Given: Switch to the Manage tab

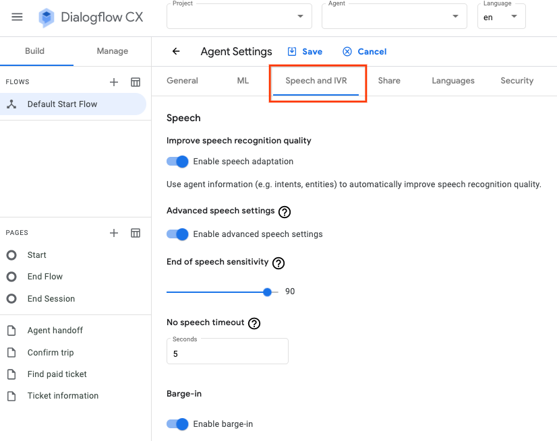Looking at the screenshot, I should click(112, 51).
